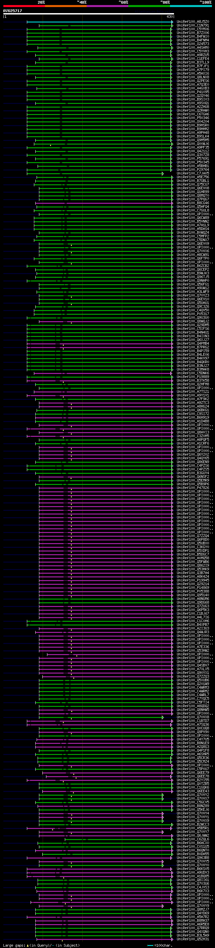Screen dimensions: 215x948
Task: Click the purple ~60% identity legend segment
Action: click(107, 6)
